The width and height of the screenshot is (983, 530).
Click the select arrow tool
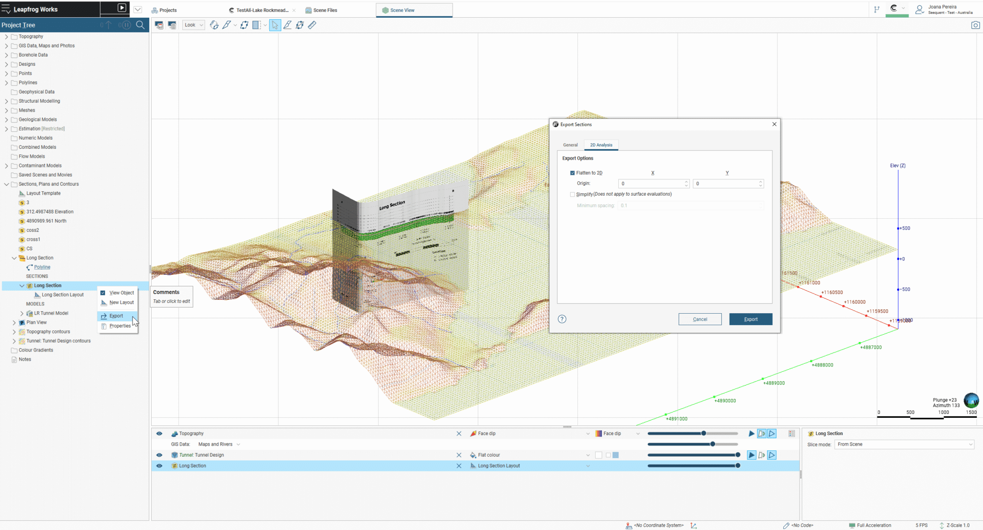275,25
